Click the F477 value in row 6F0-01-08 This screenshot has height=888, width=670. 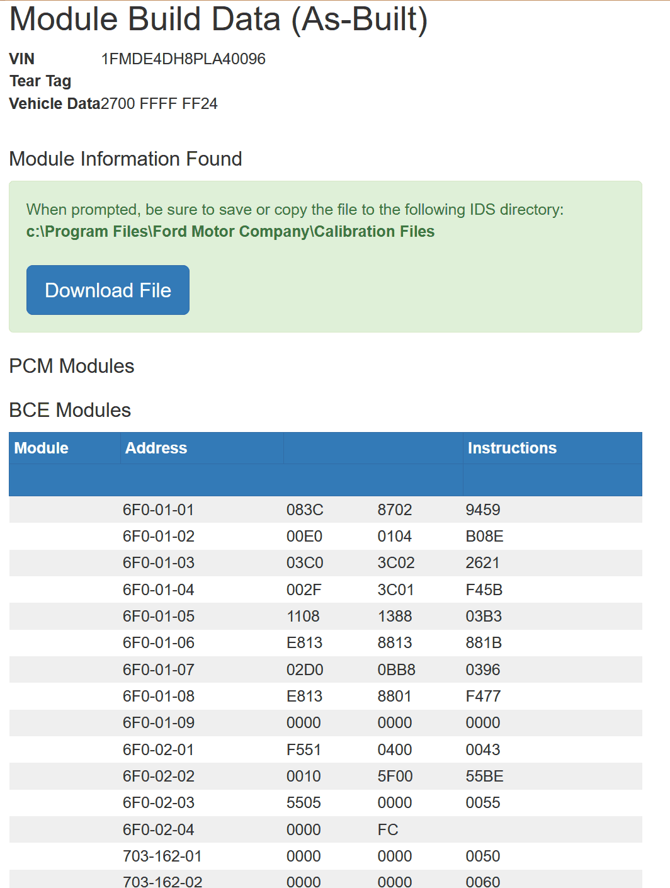(483, 697)
